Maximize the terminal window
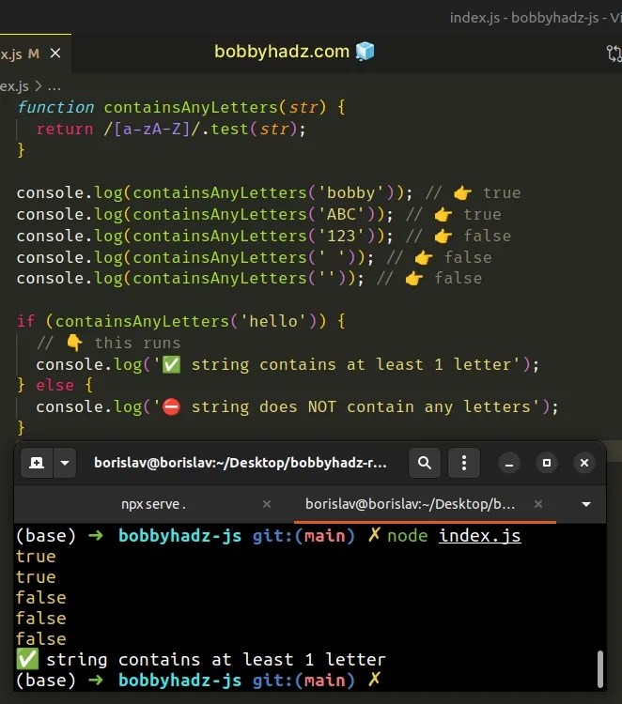The image size is (622, 704). point(547,463)
